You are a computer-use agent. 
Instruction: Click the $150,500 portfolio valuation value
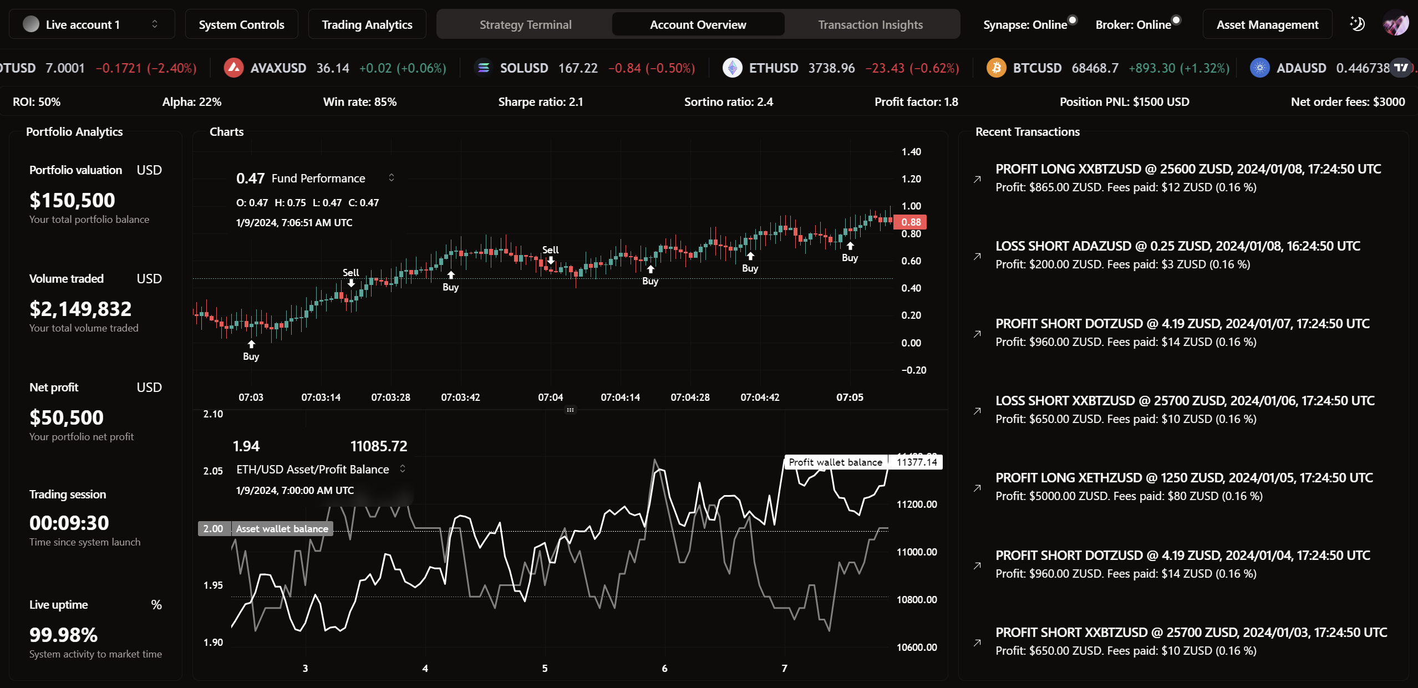click(x=72, y=200)
